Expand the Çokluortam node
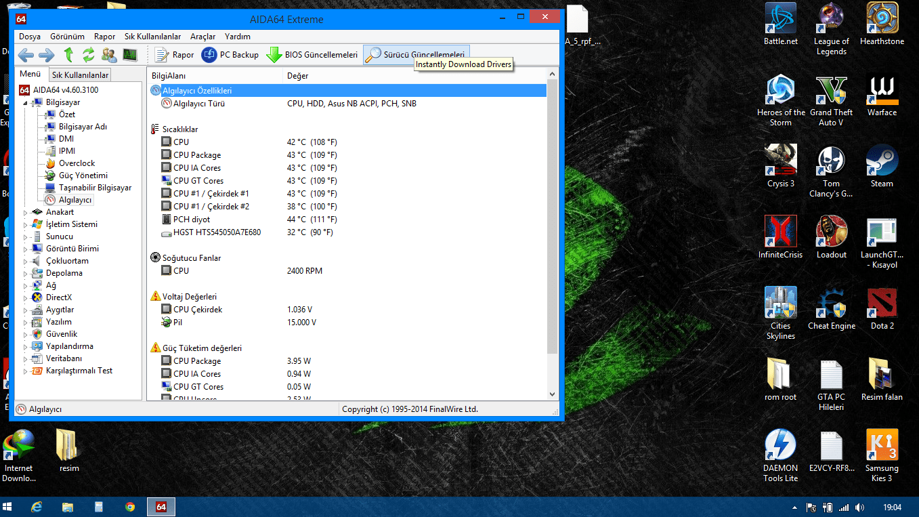The image size is (919, 517). click(26, 261)
